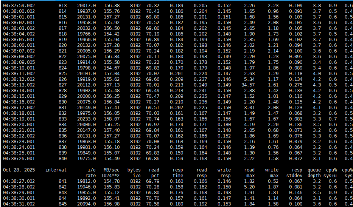The image size is (353, 207).
Task: Click the first timestamp 04:37:59.002
Action: (19, 6)
